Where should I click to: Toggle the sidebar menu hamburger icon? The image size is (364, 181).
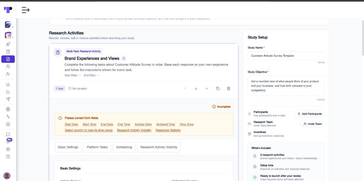pos(26,10)
